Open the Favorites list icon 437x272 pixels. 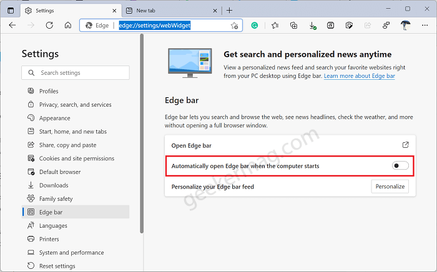(x=275, y=26)
